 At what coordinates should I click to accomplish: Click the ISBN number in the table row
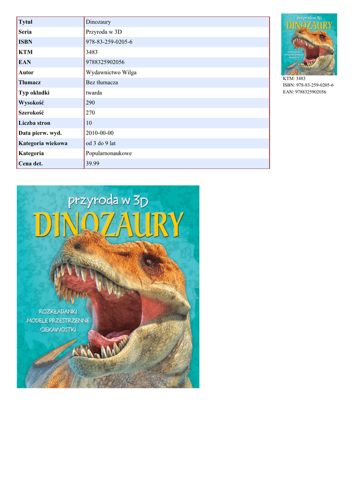[x=109, y=42]
